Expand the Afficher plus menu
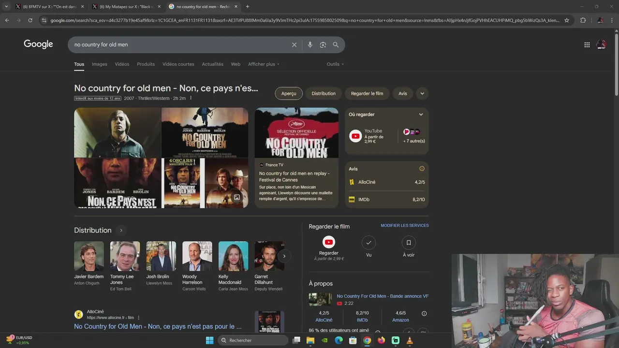Image resolution: width=619 pixels, height=348 pixels. (x=264, y=64)
